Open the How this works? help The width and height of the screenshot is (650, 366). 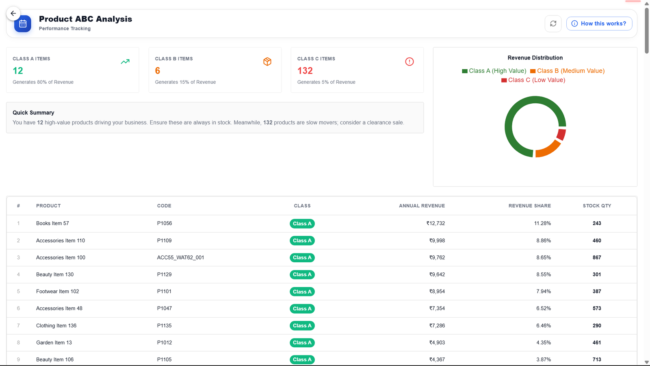(x=599, y=24)
